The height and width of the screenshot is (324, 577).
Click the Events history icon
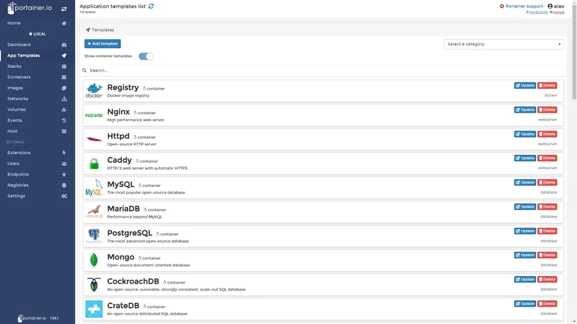(64, 120)
